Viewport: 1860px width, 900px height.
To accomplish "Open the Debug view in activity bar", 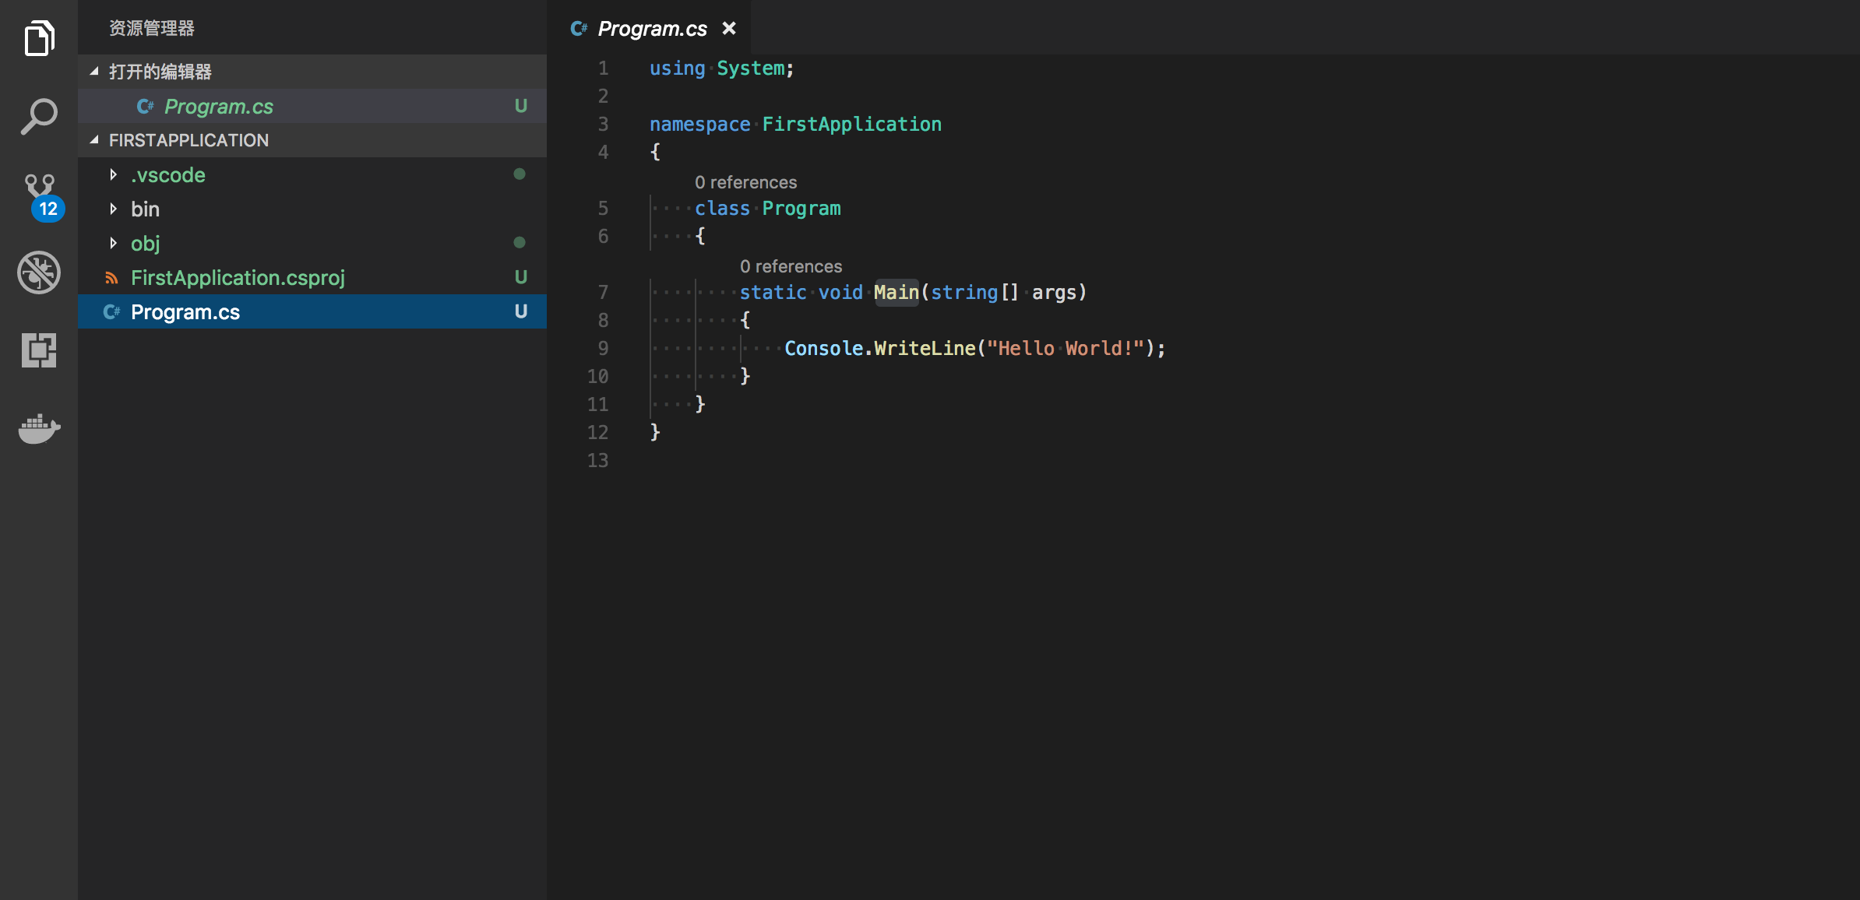I will click(x=39, y=272).
